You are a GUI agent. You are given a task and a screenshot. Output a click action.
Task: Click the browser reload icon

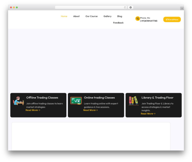point(125,8)
